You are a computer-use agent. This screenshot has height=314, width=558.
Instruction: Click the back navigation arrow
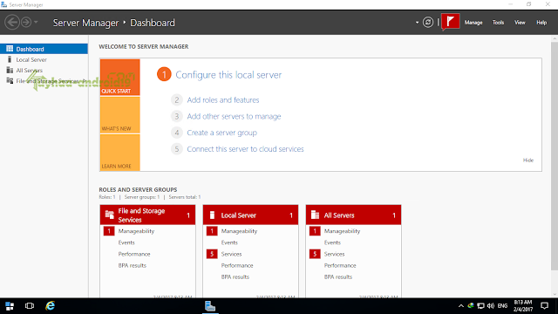(x=11, y=22)
